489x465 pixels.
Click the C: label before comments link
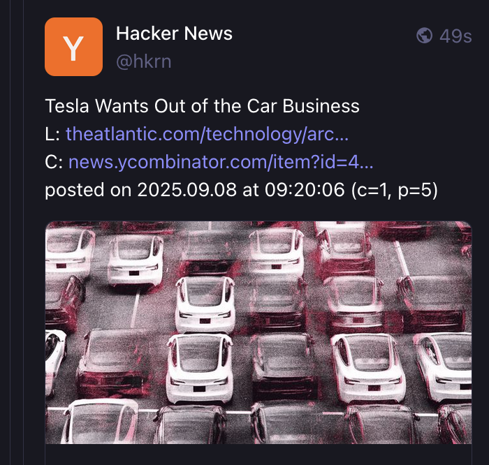54,163
